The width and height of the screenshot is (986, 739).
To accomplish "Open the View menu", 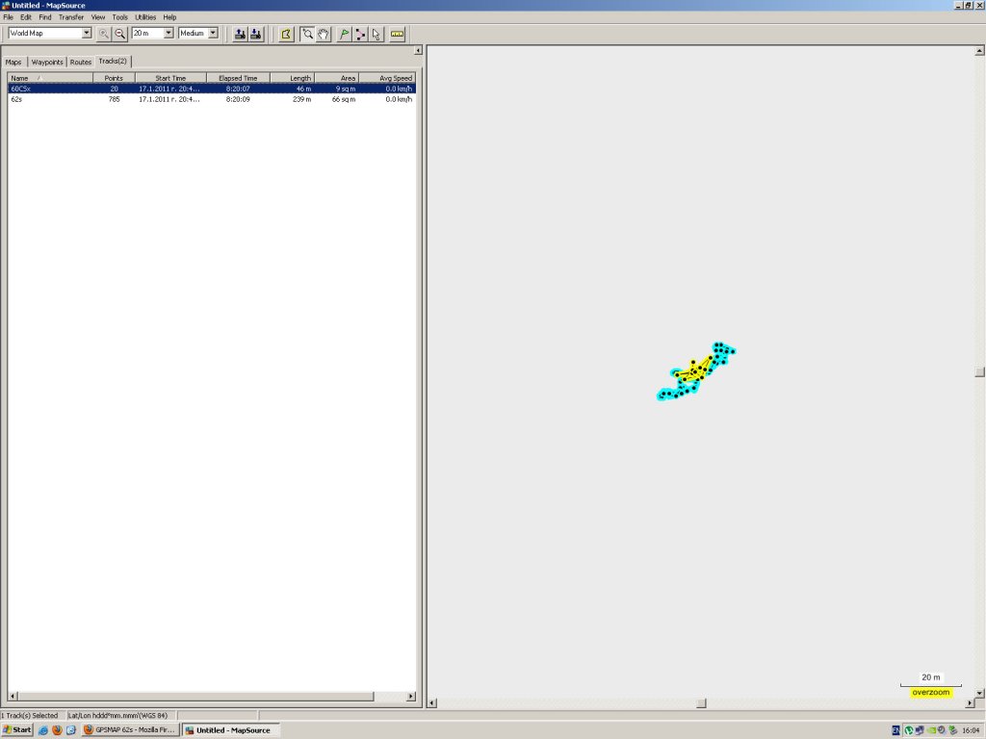I will tap(98, 17).
